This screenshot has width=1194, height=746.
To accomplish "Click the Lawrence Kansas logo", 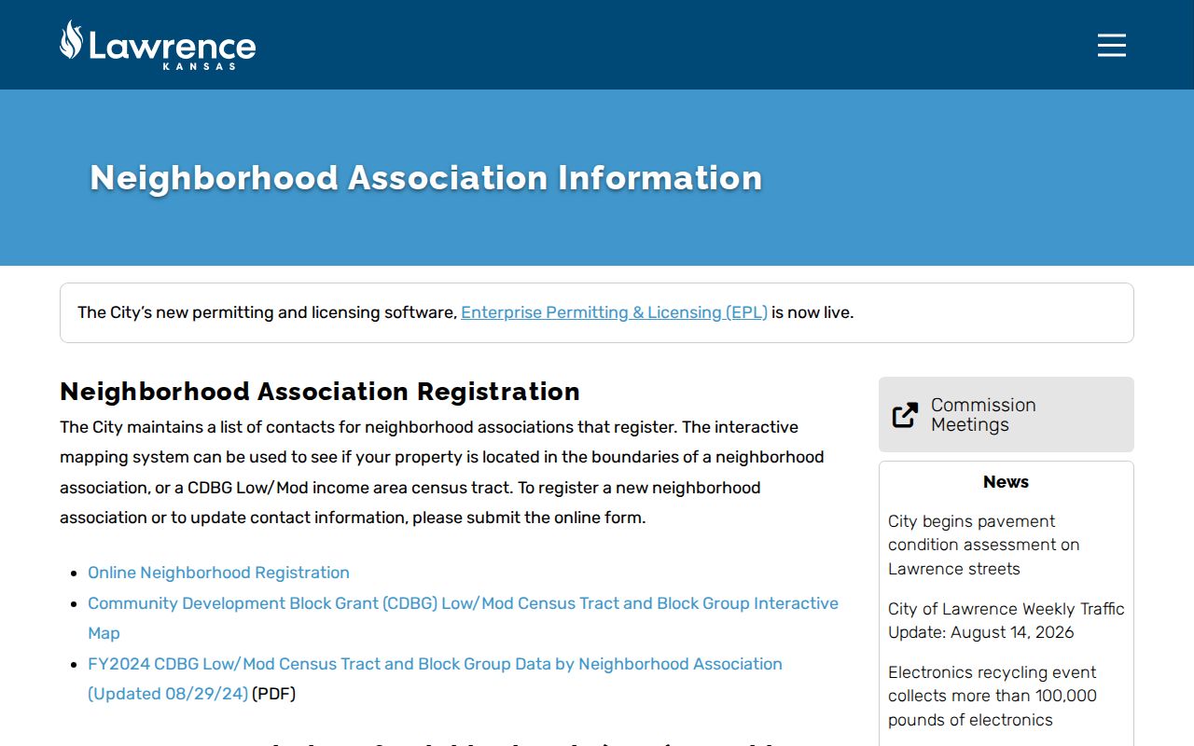I will point(158,45).
